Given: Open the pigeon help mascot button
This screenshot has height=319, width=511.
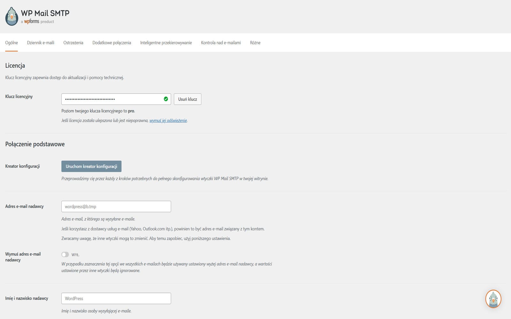Looking at the screenshot, I should [x=493, y=299].
